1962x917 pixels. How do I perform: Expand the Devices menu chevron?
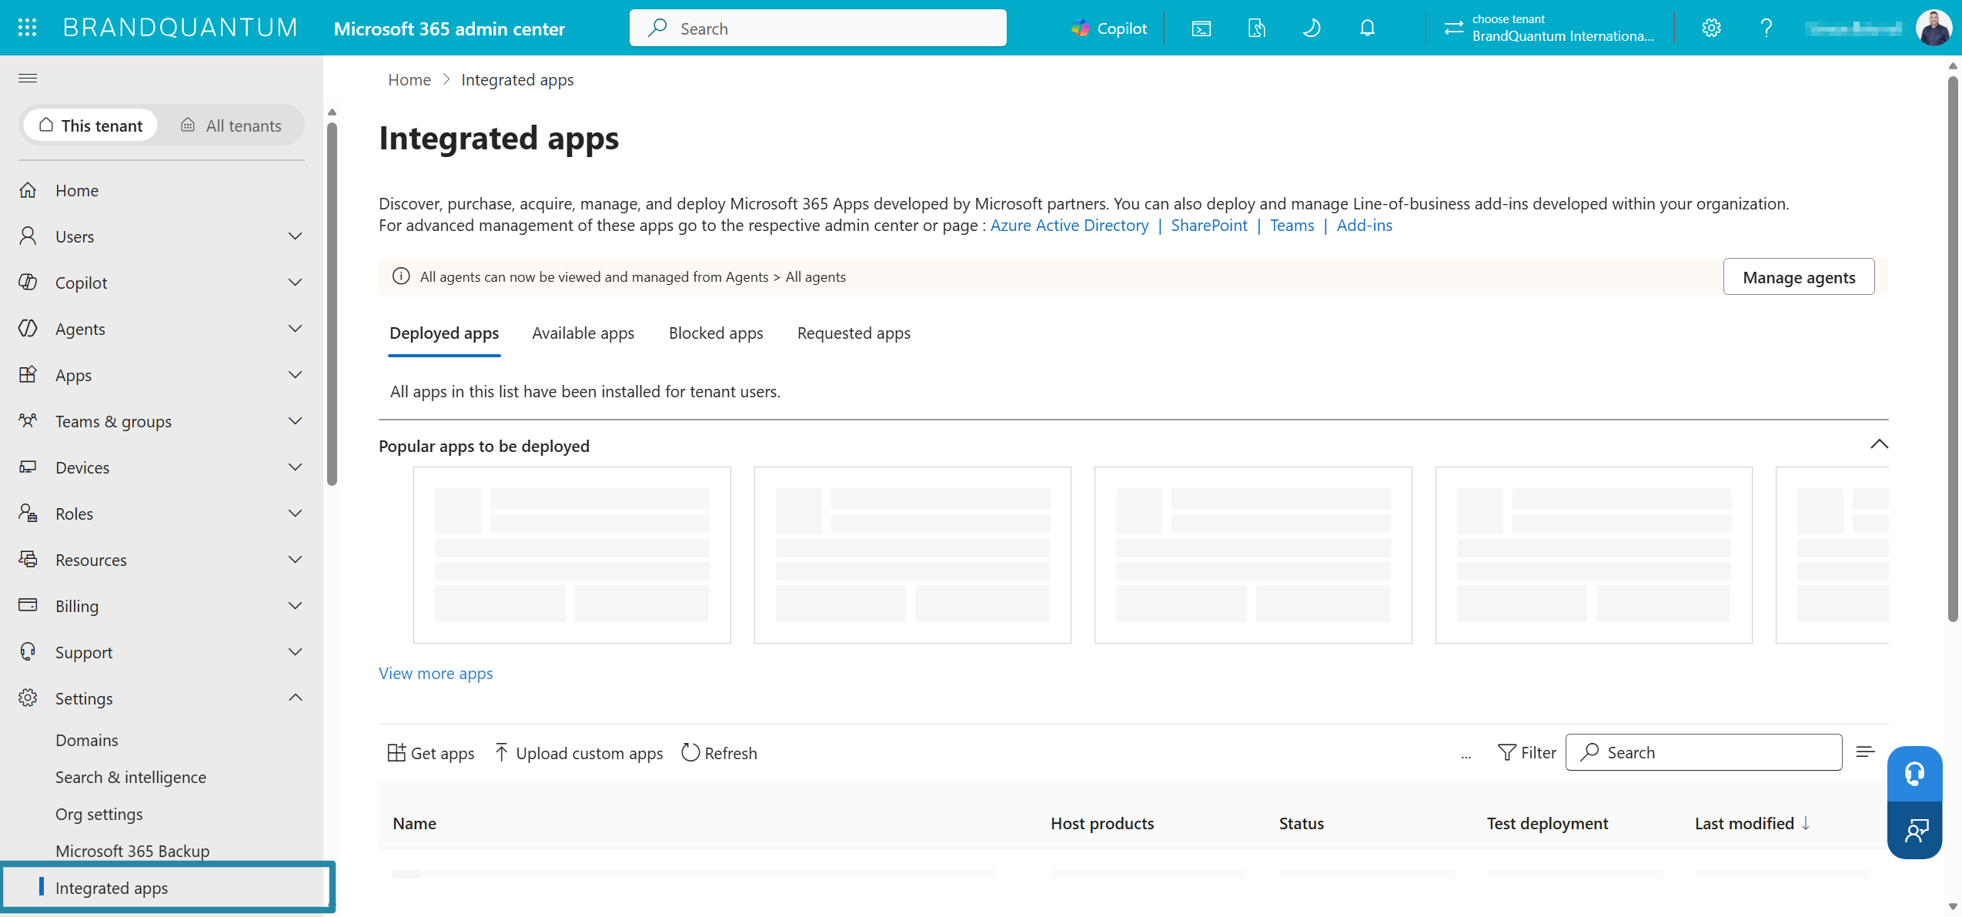[295, 467]
